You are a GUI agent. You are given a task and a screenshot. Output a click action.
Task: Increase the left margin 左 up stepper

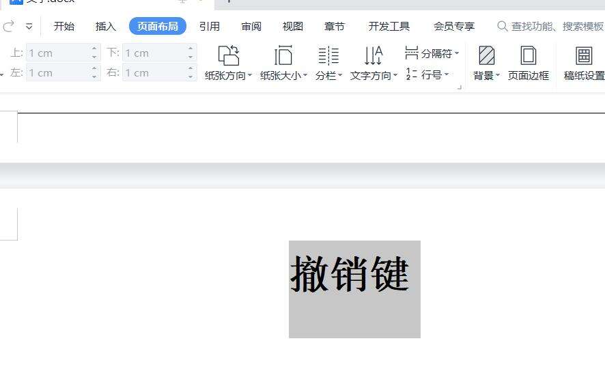[94, 68]
